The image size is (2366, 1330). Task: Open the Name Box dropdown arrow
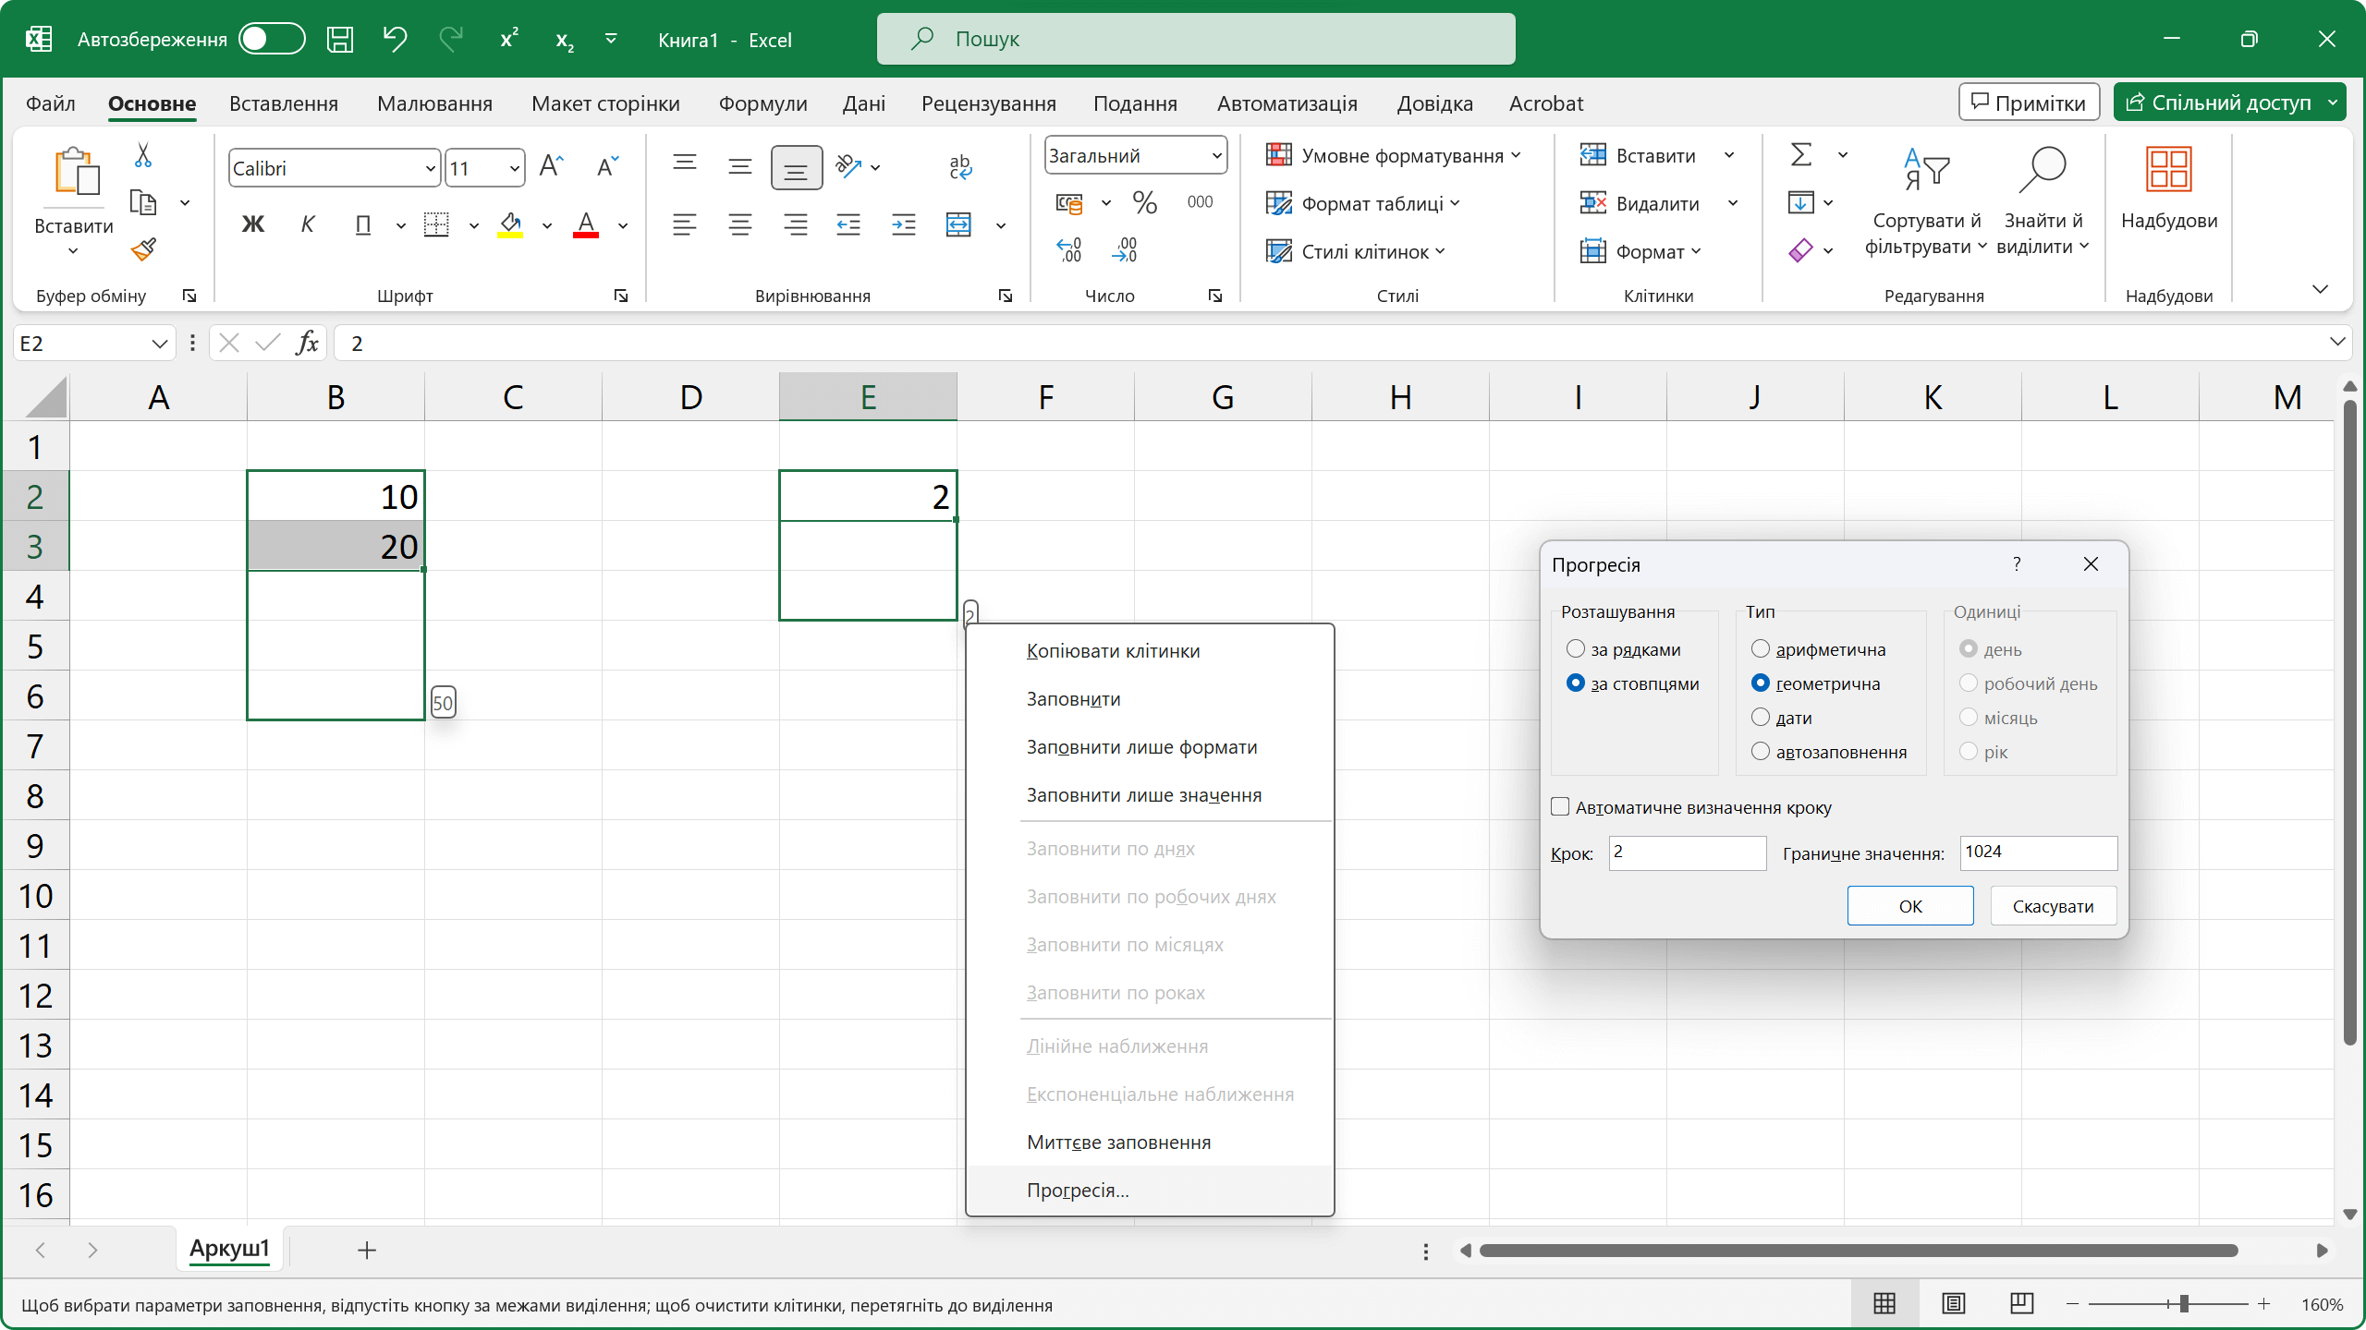point(159,344)
